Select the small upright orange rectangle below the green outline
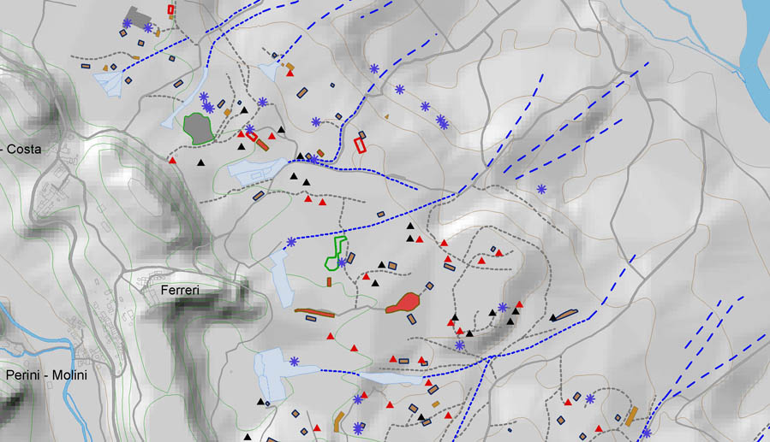The width and height of the screenshot is (770, 442). point(329,282)
